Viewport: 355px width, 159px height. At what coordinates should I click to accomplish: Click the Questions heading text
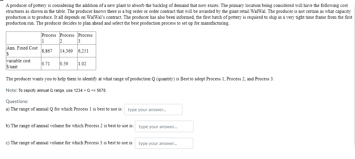coord(17,101)
